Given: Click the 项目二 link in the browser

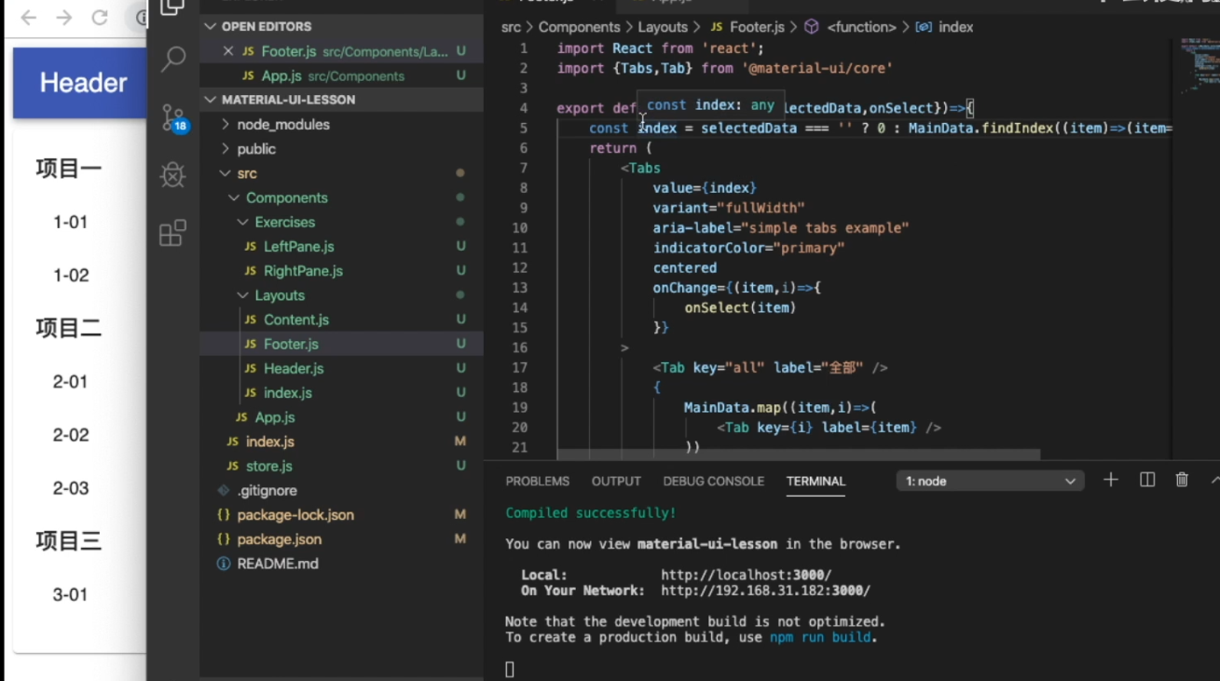Looking at the screenshot, I should click(66, 328).
